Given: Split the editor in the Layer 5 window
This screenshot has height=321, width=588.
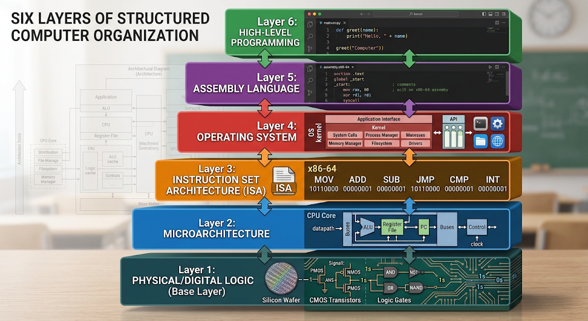Looking at the screenshot, I should pos(497,67).
